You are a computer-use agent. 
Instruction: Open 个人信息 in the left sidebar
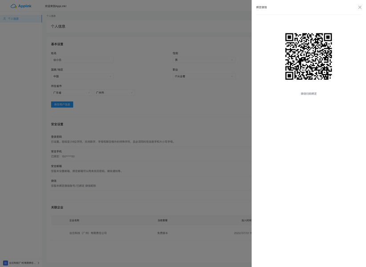coord(21,19)
